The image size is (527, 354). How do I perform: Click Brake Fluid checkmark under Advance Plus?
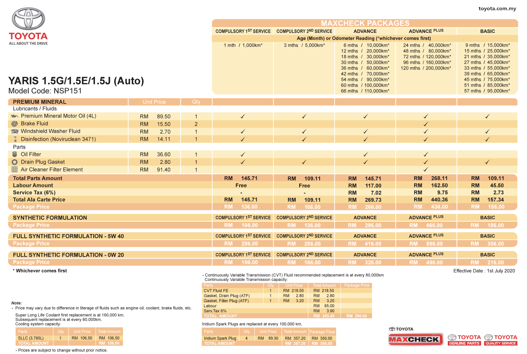click(426, 124)
